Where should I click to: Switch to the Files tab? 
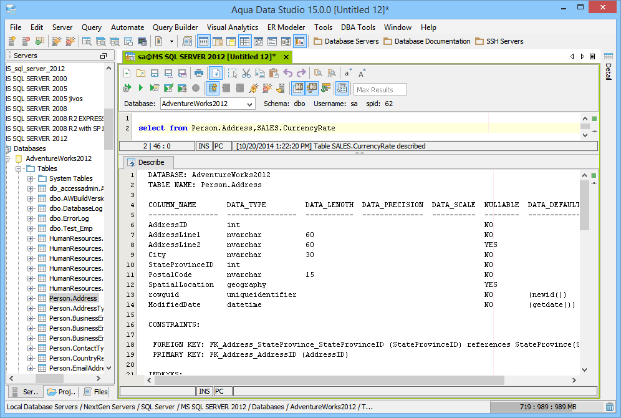(x=95, y=392)
